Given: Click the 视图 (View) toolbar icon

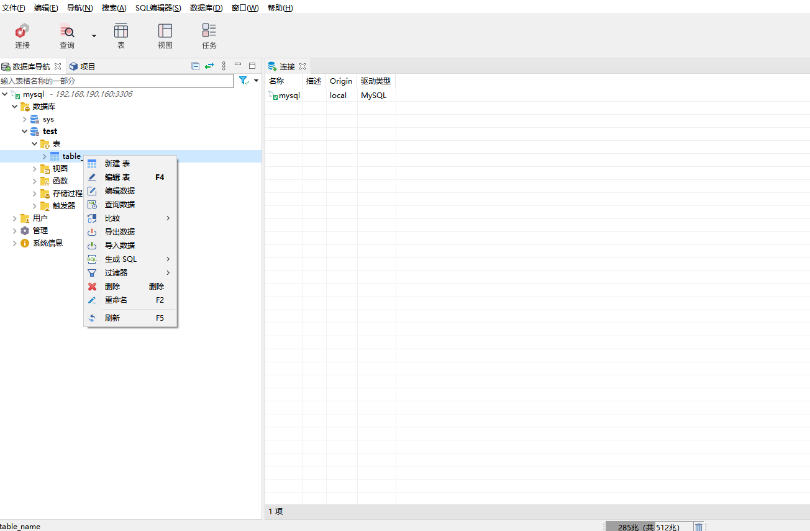Looking at the screenshot, I should coord(165,36).
